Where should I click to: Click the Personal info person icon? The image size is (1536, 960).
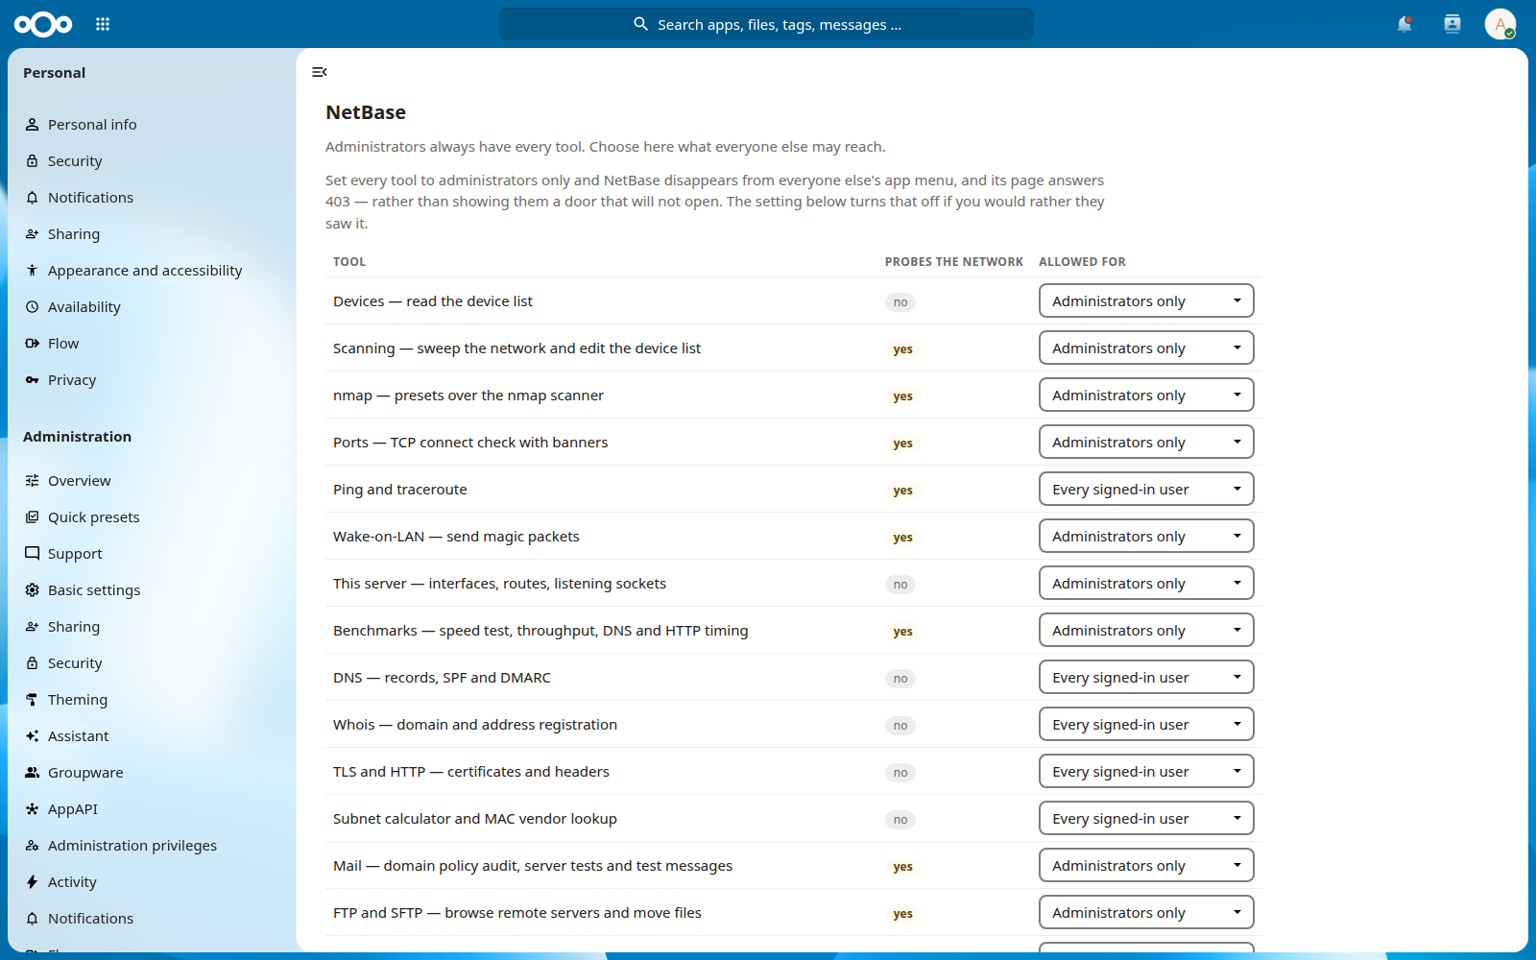pos(33,125)
